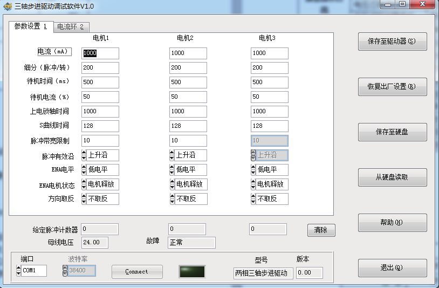Click 保存至驱动器 (S) button

pos(392,42)
